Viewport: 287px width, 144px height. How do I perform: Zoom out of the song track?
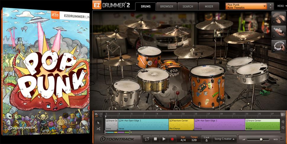click(283, 128)
